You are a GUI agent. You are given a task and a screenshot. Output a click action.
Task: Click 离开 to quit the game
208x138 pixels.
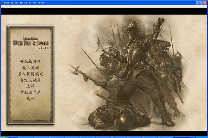(x=31, y=98)
